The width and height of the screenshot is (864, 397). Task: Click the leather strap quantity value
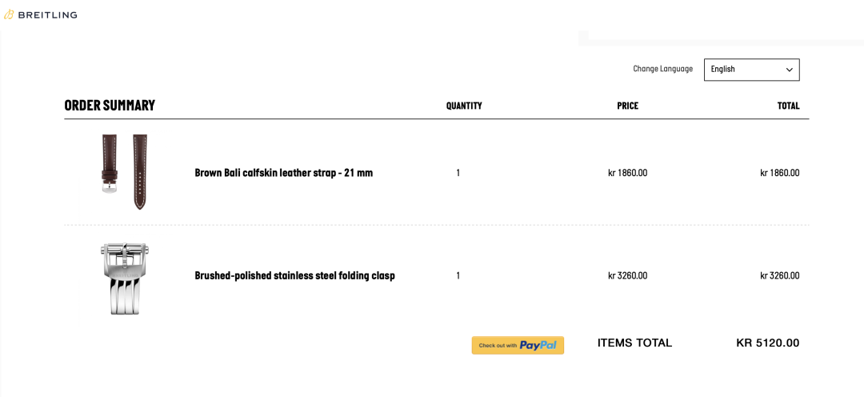pyautogui.click(x=458, y=173)
